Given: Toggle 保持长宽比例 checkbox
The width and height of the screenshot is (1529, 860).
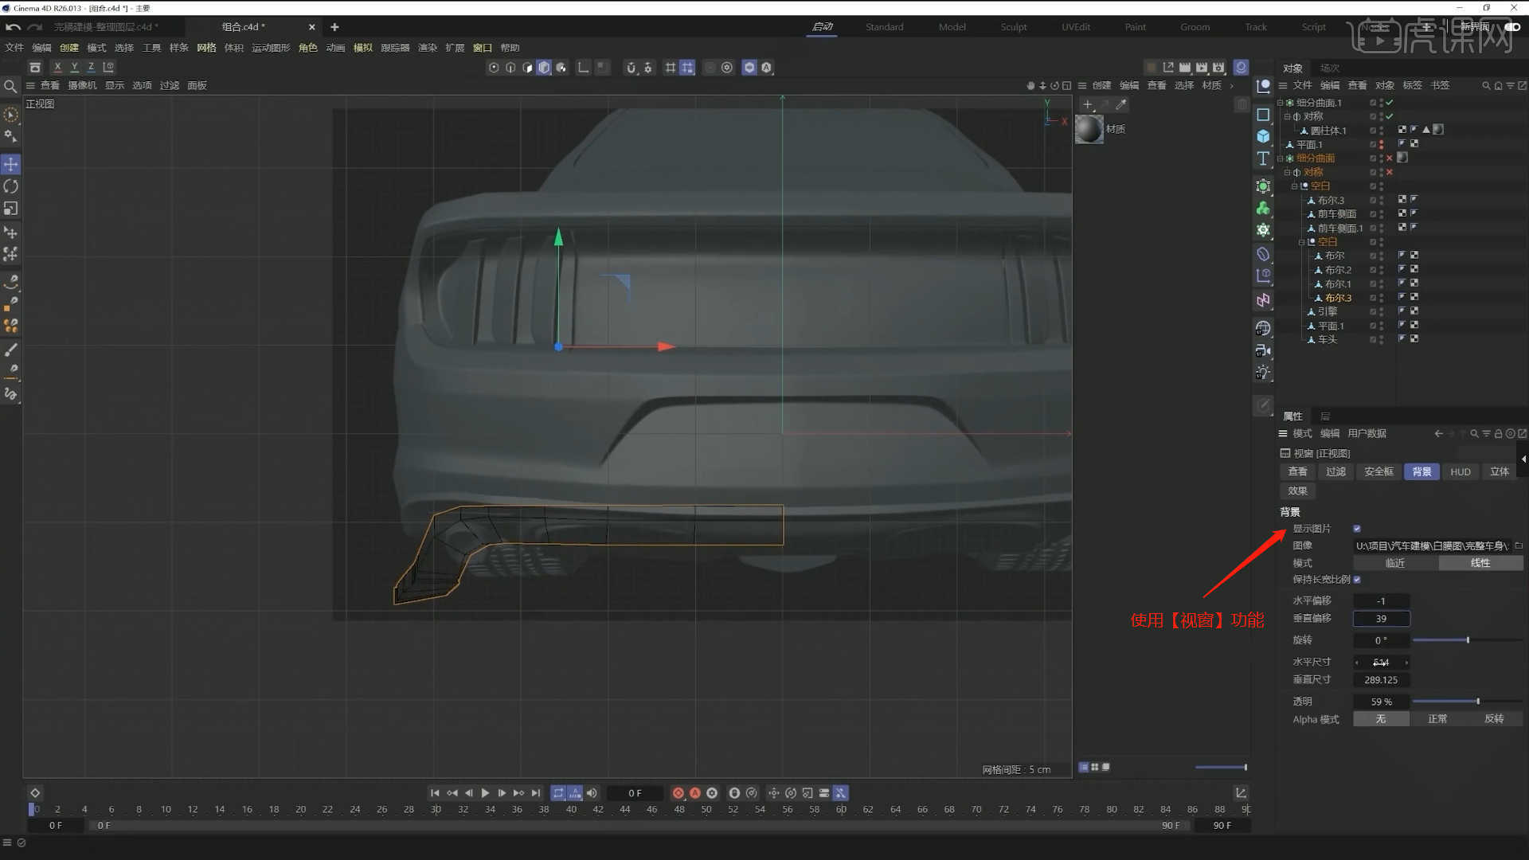Looking at the screenshot, I should (x=1357, y=580).
